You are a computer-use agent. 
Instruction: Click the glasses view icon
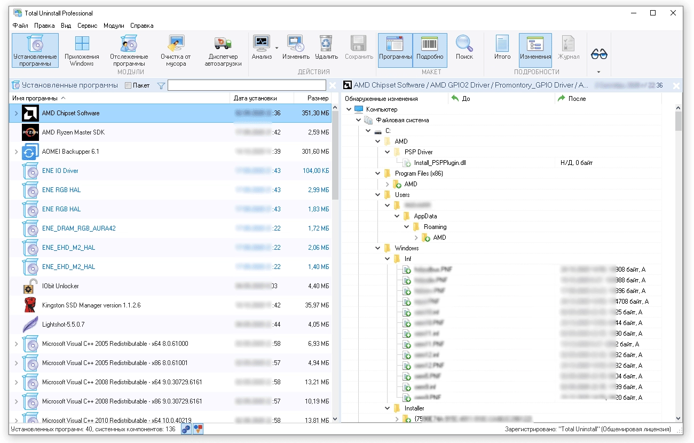click(x=599, y=53)
